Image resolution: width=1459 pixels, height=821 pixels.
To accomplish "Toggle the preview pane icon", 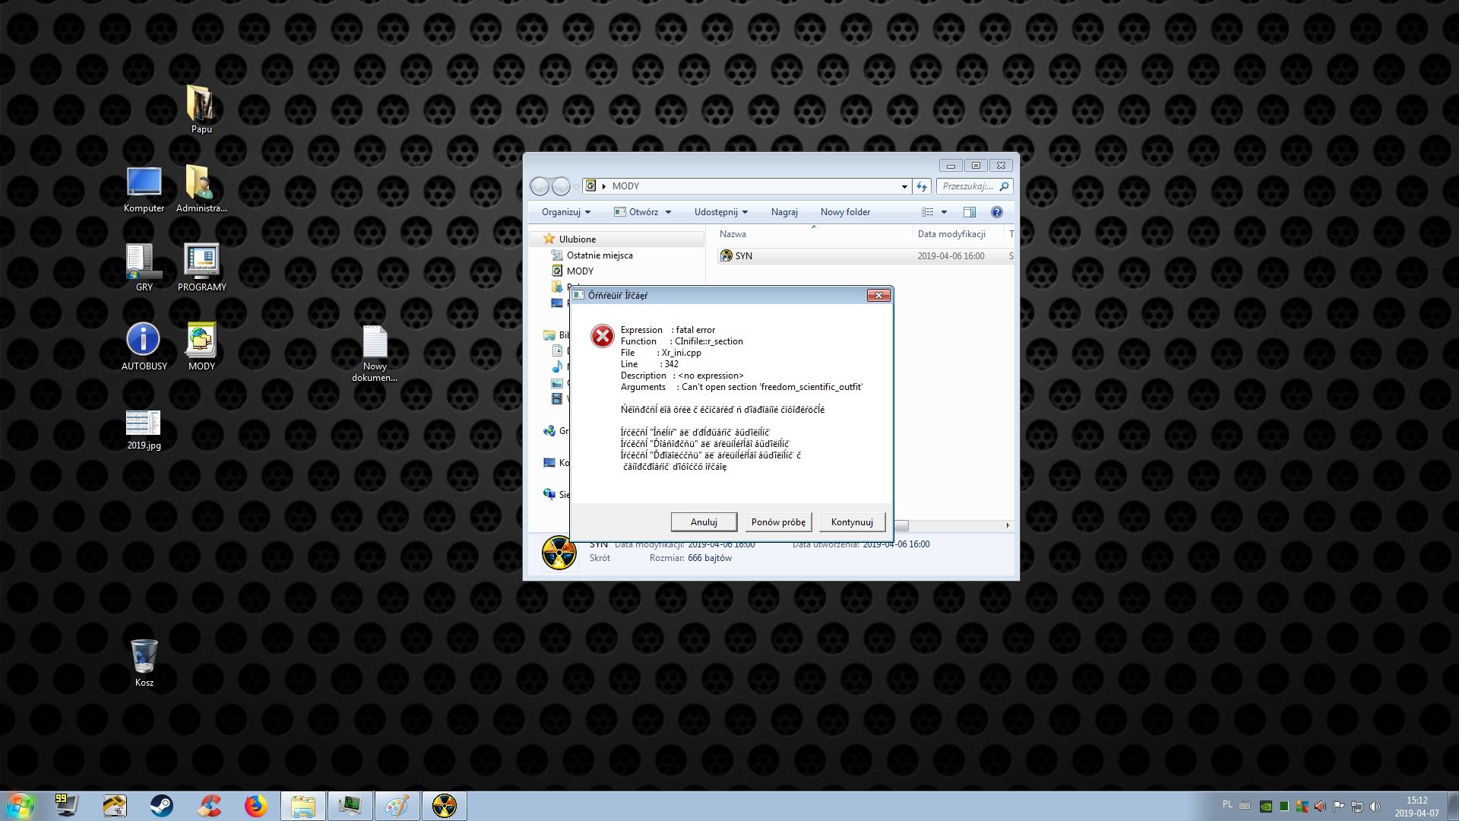I will [969, 212].
